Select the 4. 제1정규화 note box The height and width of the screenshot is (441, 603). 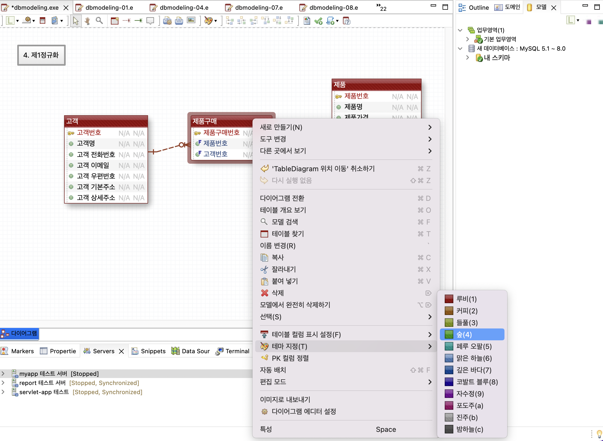coord(41,55)
